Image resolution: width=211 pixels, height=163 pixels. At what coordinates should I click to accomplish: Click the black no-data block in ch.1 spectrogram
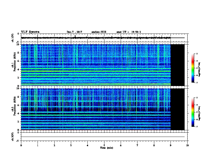(x=178, y=65)
